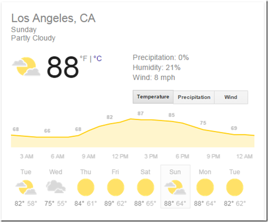Click the large current conditions weather icon
The height and width of the screenshot is (222, 268).
(26, 67)
